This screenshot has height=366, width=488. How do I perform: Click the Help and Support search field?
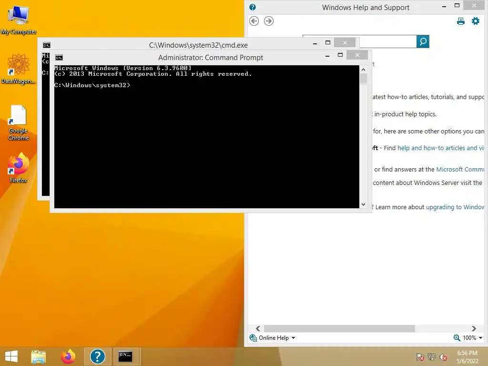388,41
